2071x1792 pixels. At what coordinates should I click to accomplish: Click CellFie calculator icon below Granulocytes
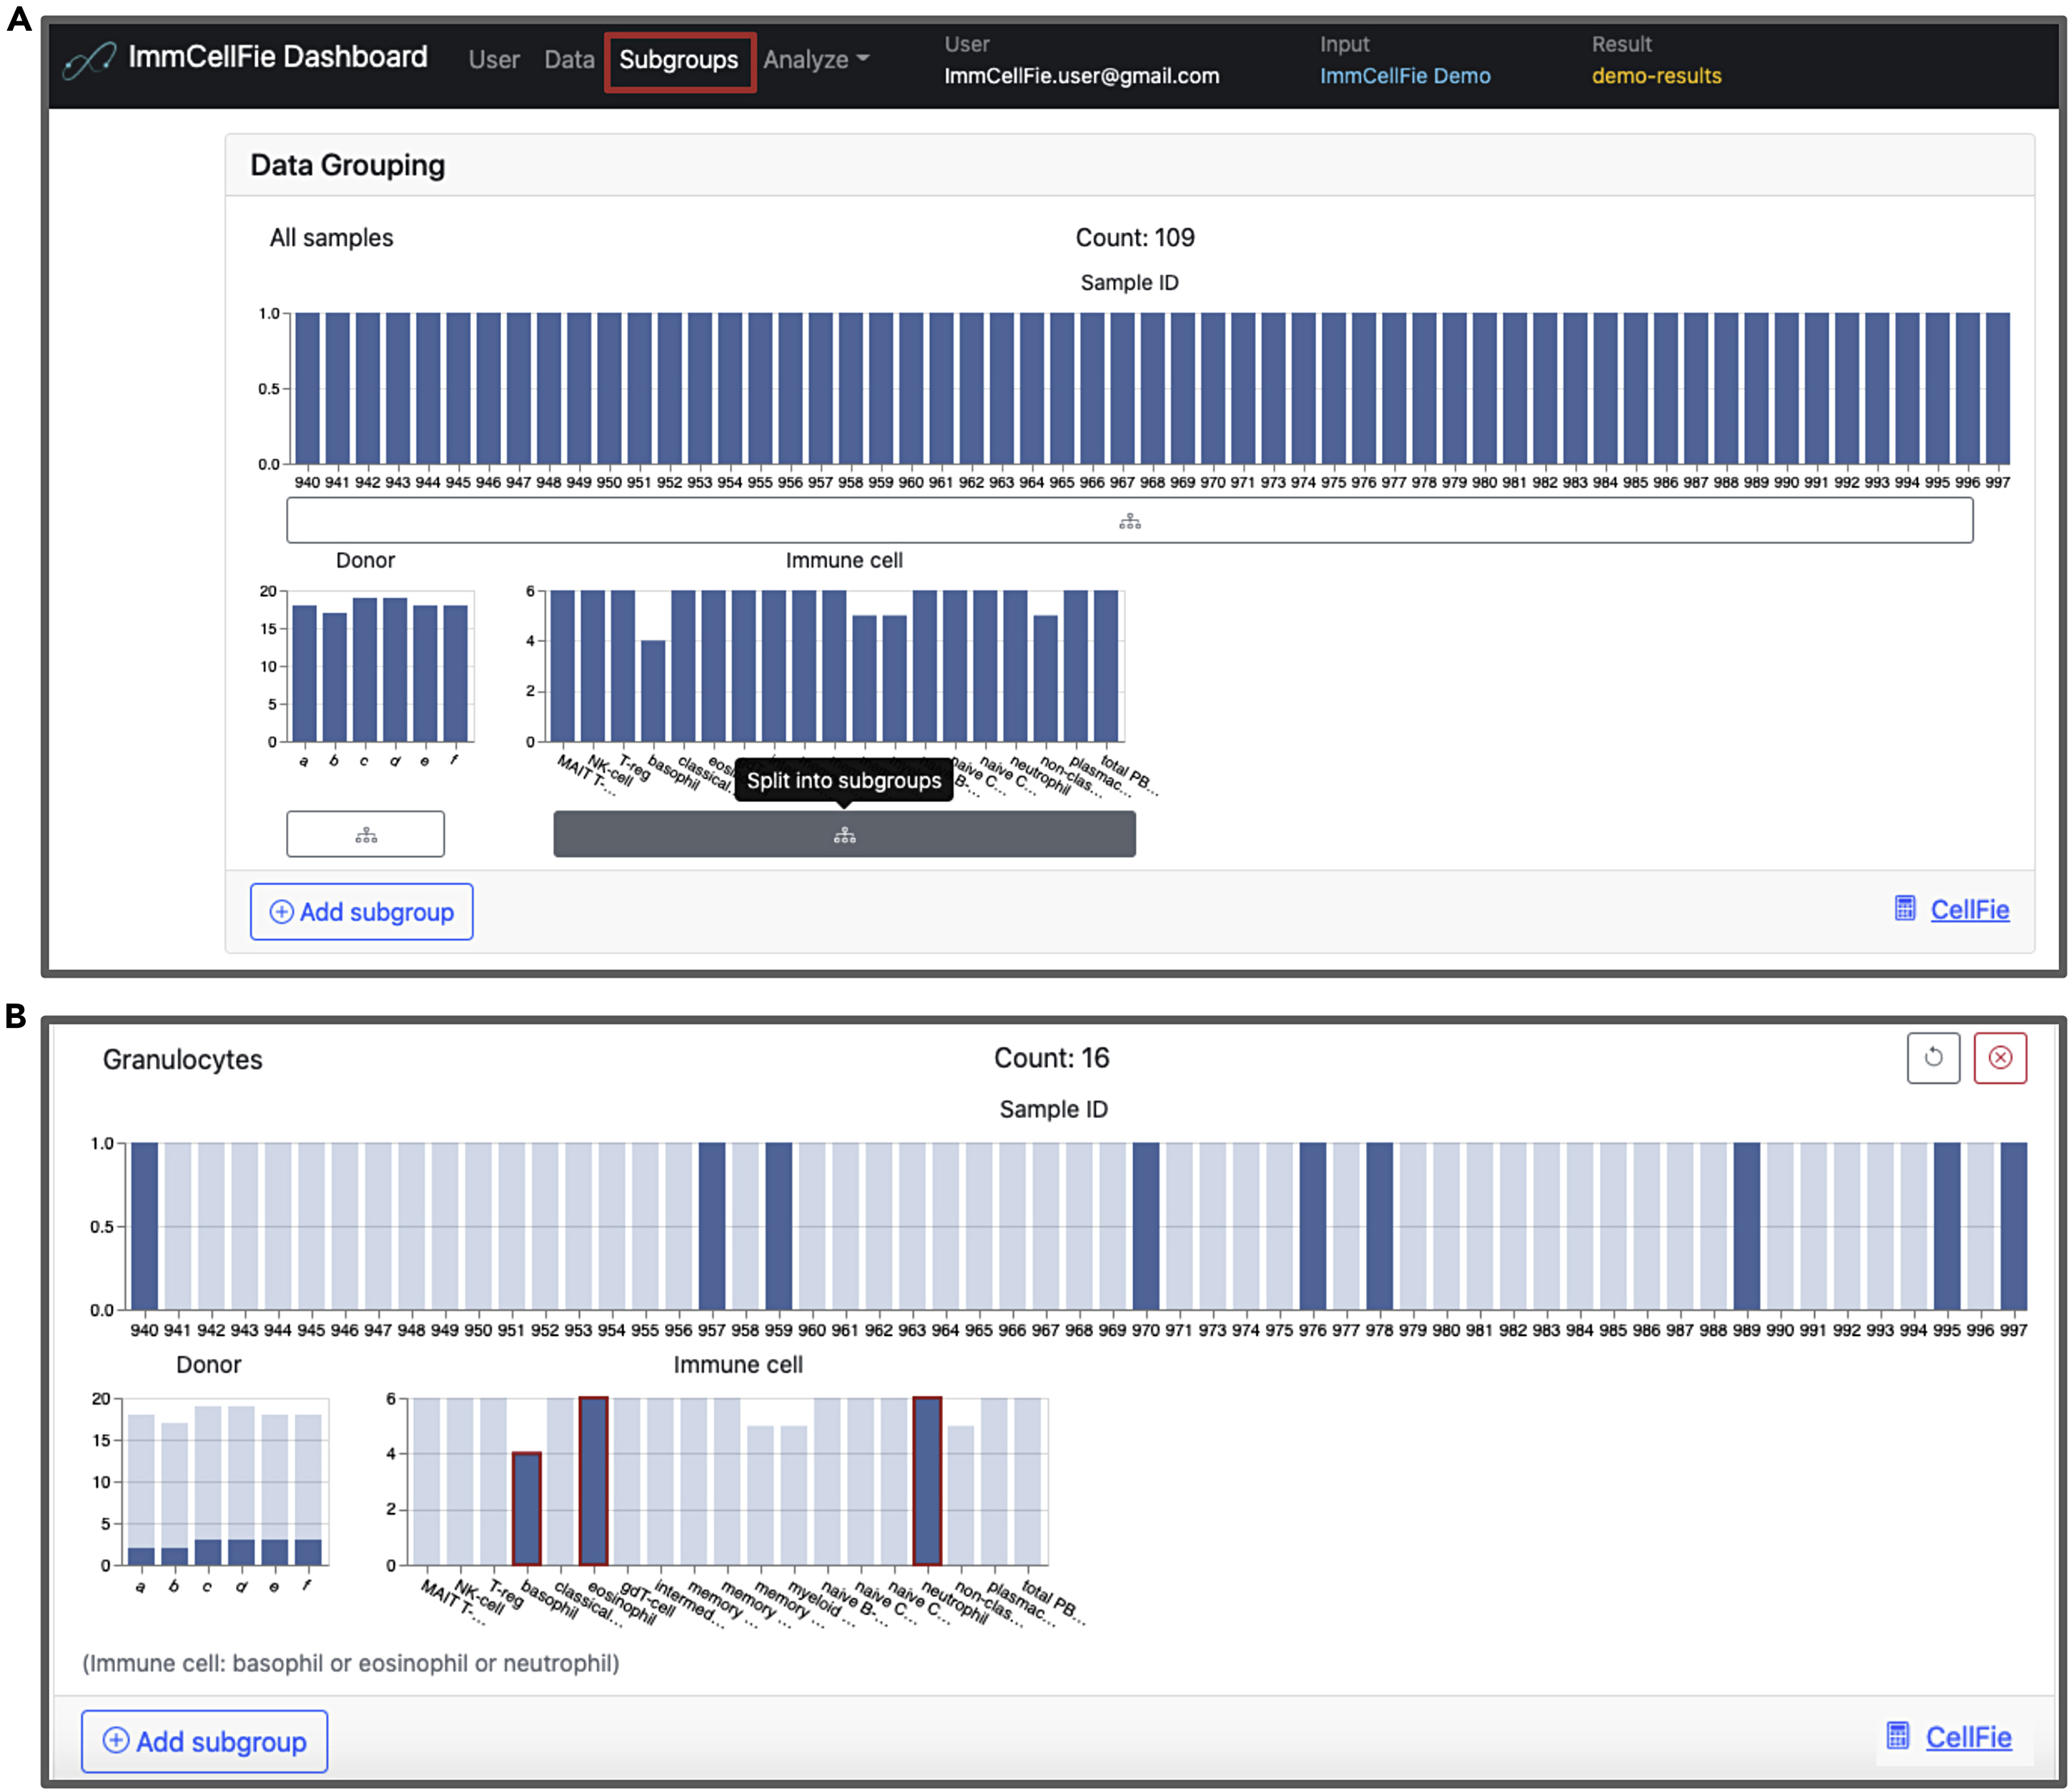tap(1897, 1736)
